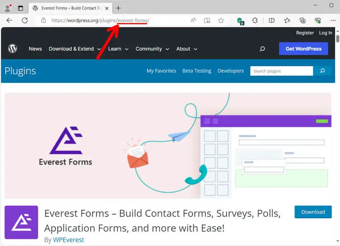Image resolution: width=340 pixels, height=246 pixels.
Task: Open the Favorites list icon
Action: click(x=287, y=20)
